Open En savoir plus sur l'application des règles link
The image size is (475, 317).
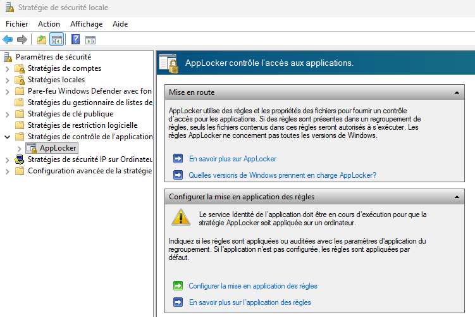click(250, 302)
